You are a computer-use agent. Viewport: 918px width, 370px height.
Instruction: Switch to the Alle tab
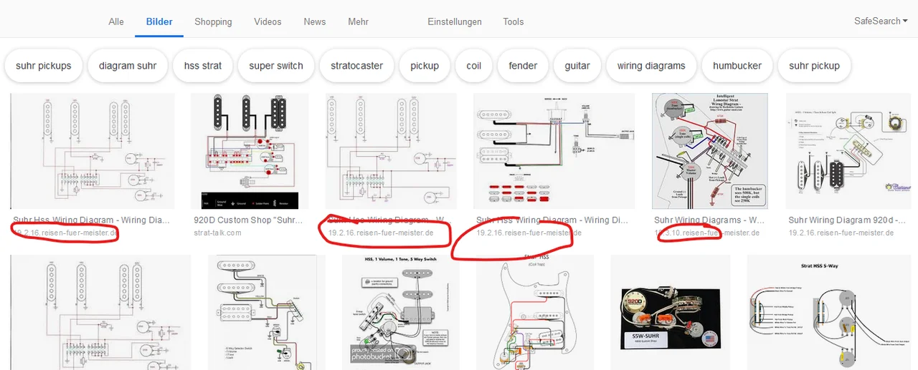pos(116,21)
